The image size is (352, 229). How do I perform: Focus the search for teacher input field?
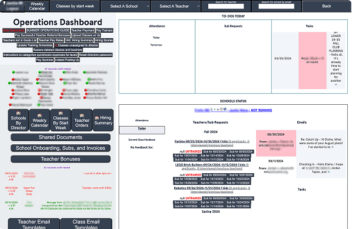[x=226, y=6]
